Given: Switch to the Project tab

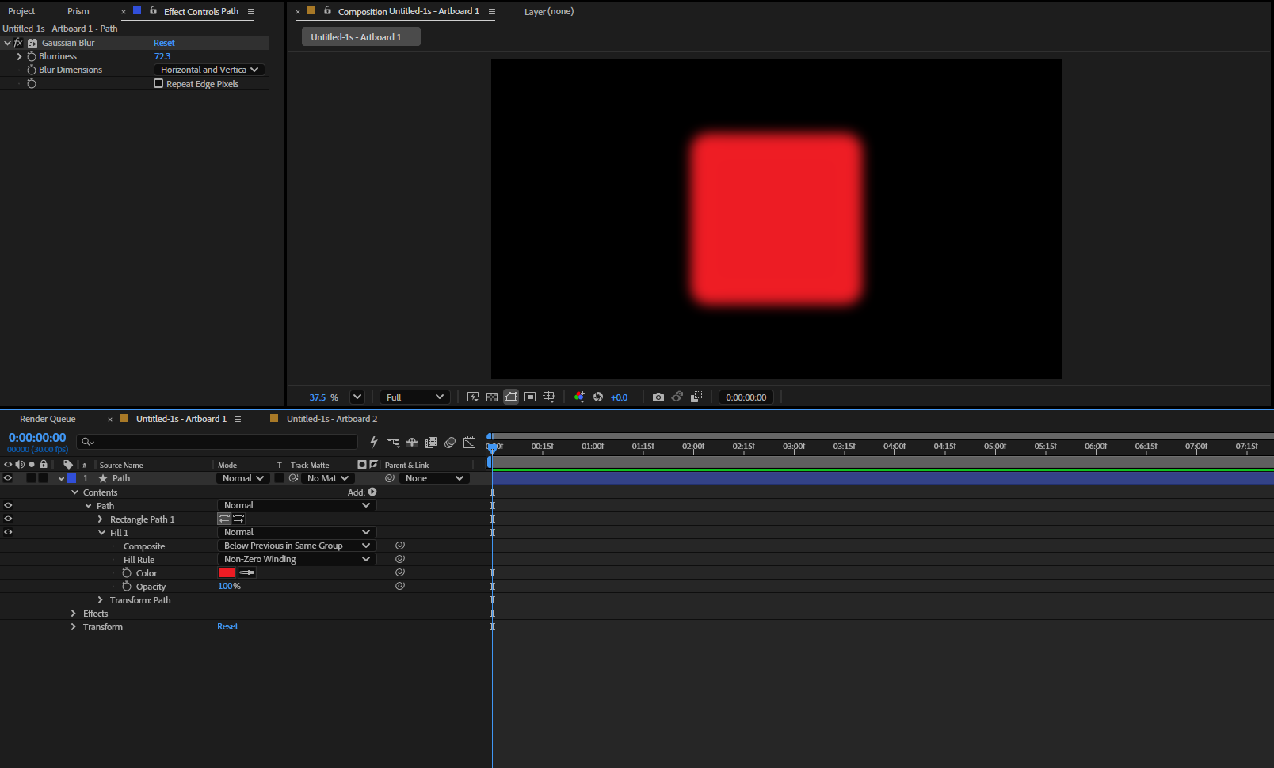Looking at the screenshot, I should [21, 11].
